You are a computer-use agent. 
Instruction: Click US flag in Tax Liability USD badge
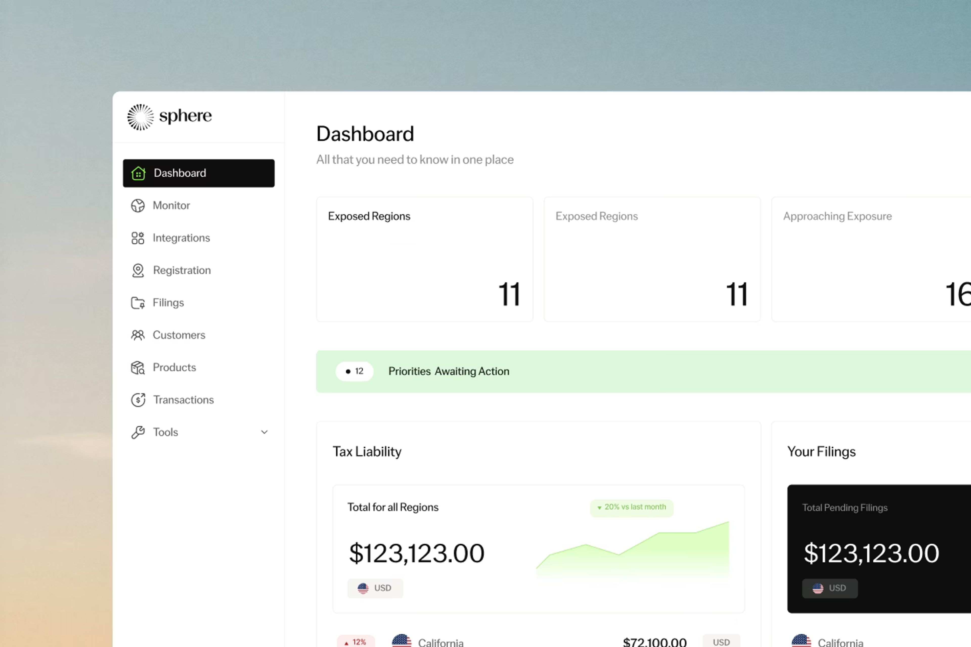(363, 588)
